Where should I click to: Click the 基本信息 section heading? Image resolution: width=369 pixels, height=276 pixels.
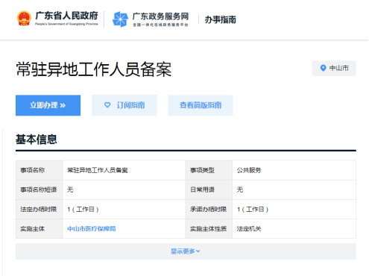click(x=37, y=139)
